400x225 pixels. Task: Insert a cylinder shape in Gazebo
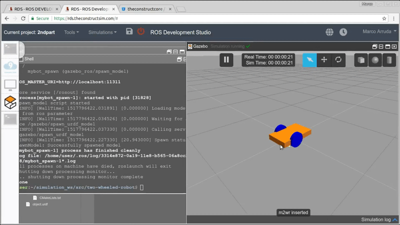(x=389, y=60)
